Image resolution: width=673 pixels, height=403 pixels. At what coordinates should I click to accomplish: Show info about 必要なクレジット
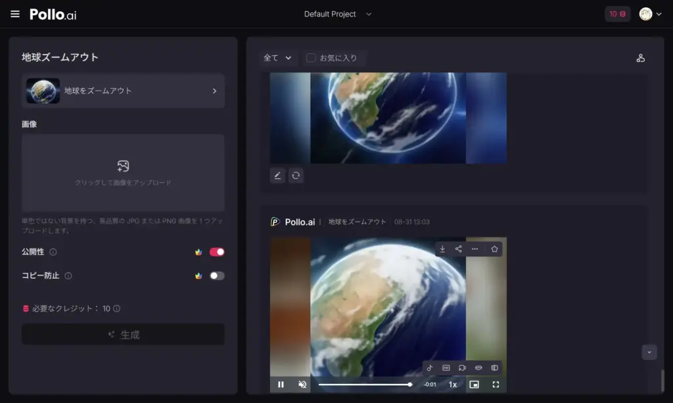(117, 308)
